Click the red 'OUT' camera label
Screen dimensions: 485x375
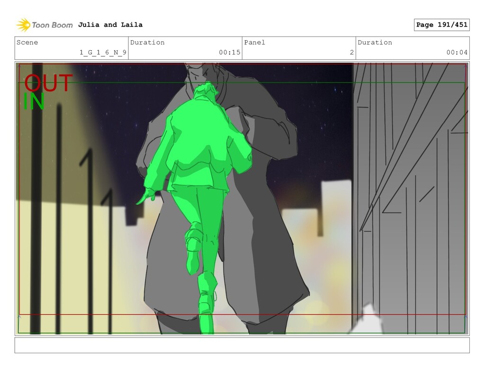48,83
